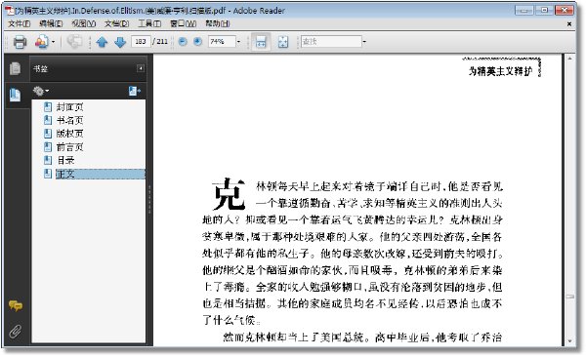
Task: Zoom out with the minus button
Action: click(x=183, y=41)
